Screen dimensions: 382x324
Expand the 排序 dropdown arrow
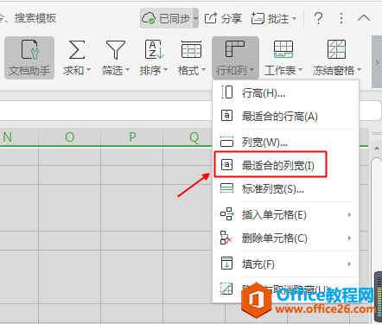tap(165, 70)
